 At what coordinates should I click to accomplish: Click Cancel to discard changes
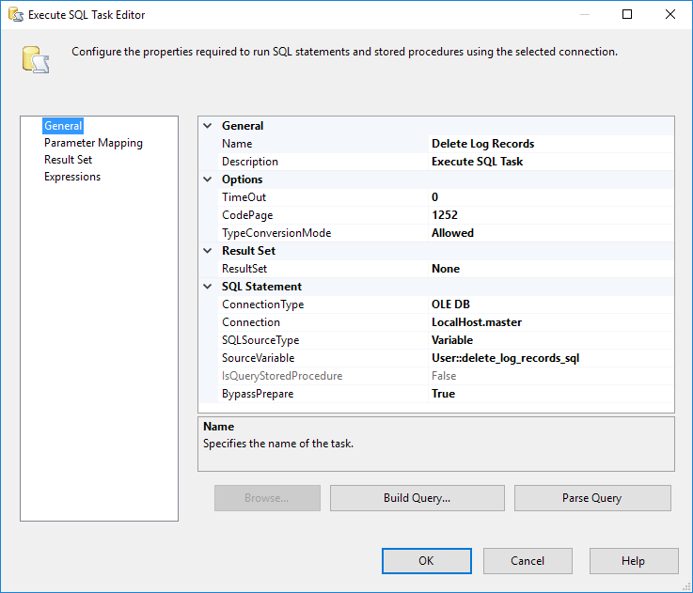click(528, 561)
